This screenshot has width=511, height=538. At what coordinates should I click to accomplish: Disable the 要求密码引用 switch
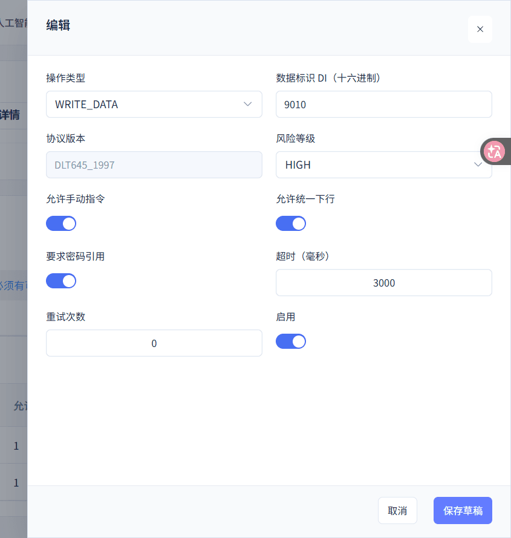[x=61, y=281]
